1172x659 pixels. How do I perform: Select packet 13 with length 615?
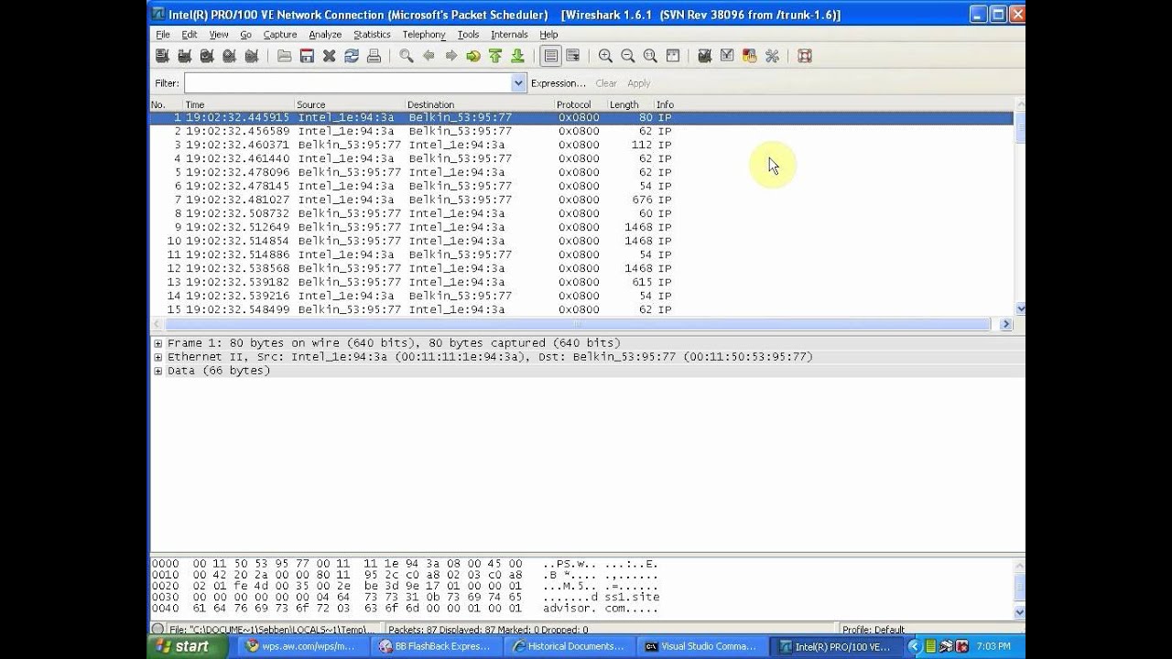click(581, 282)
